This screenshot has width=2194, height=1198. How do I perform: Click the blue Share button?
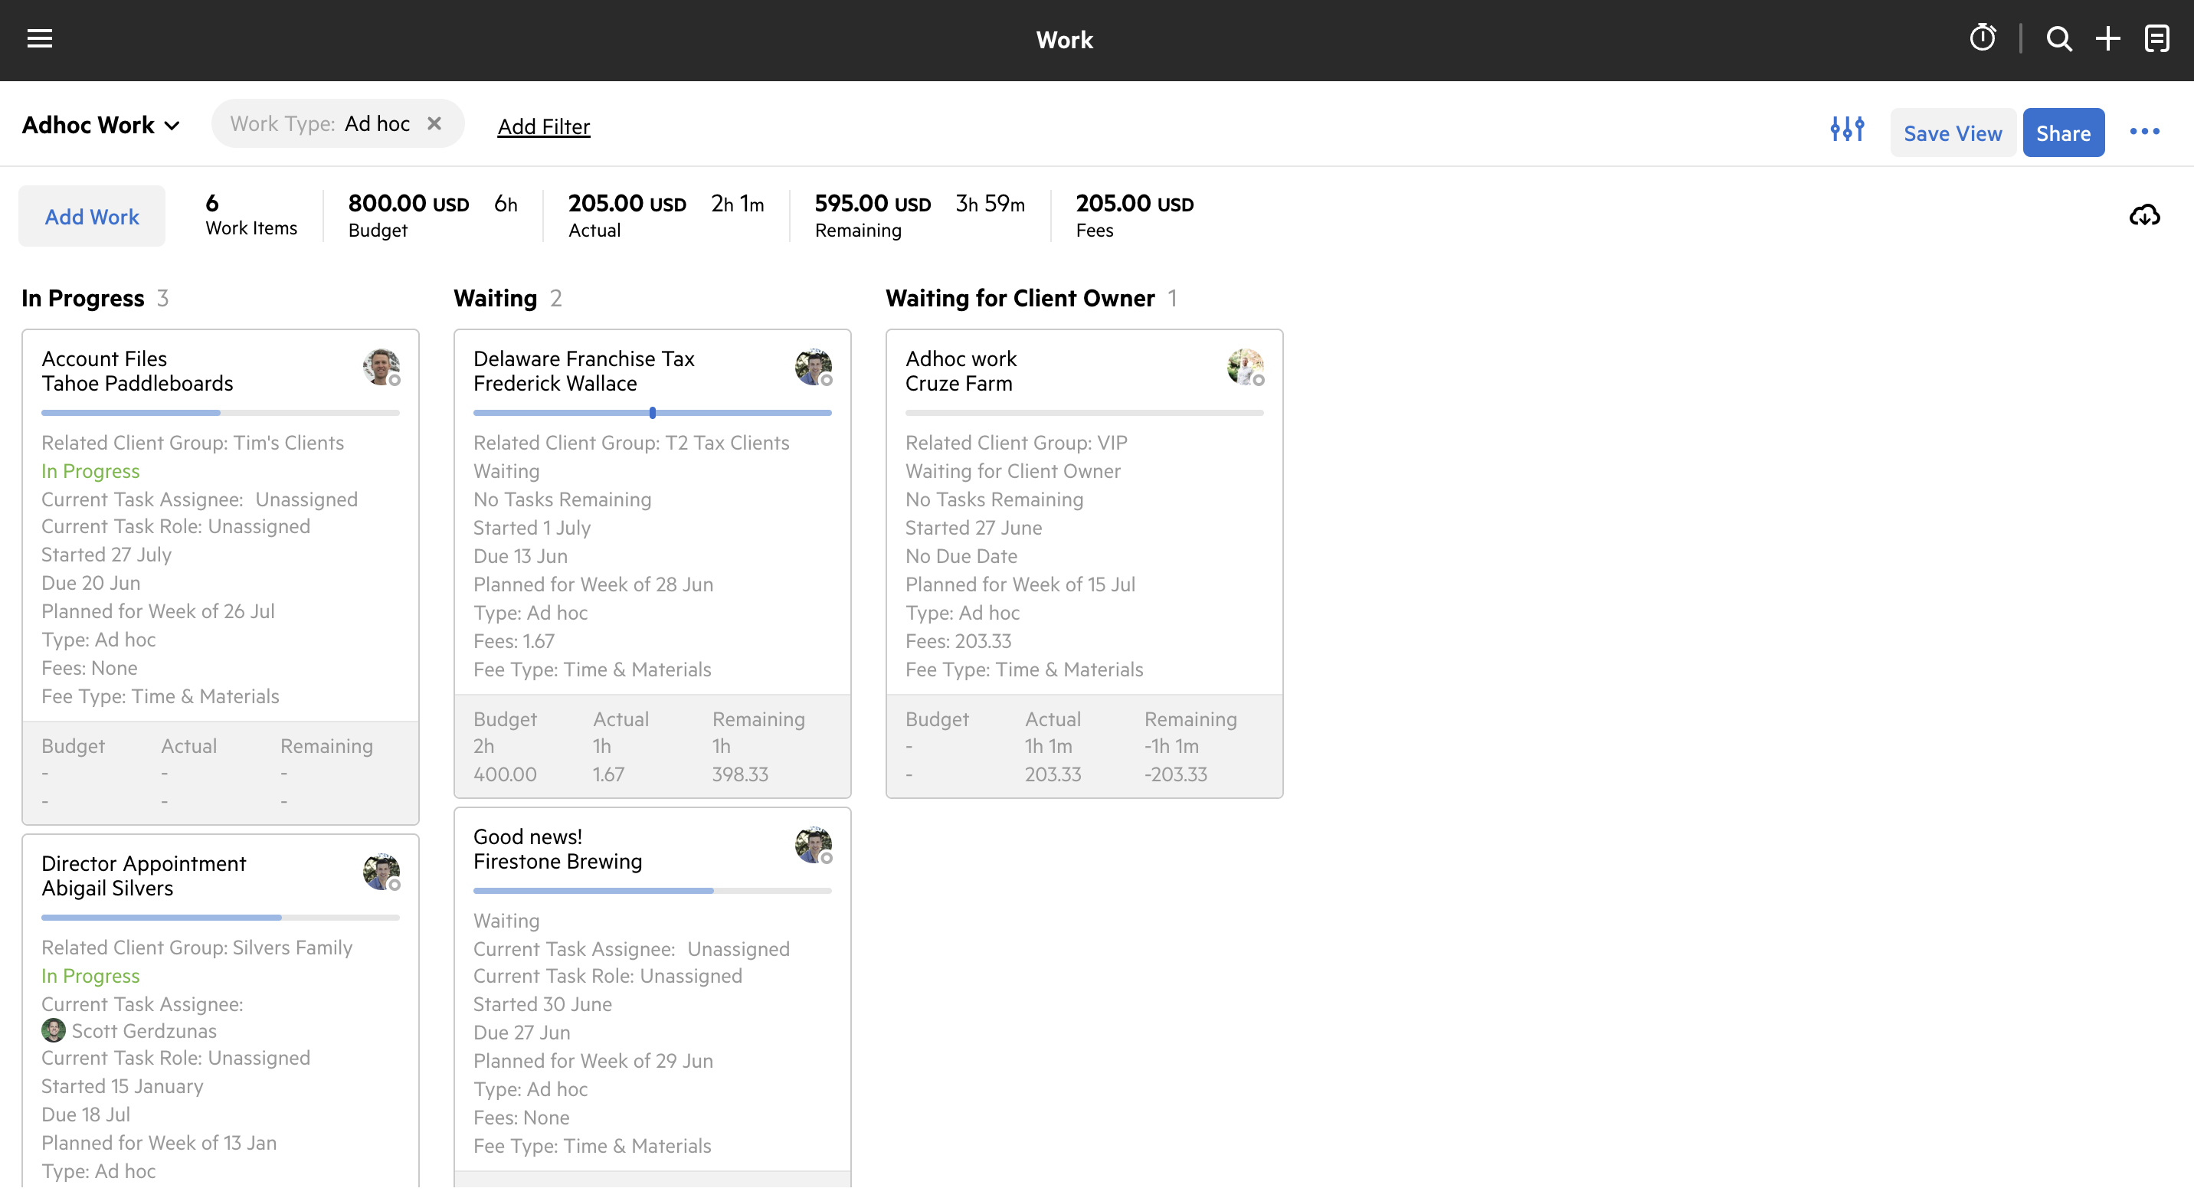click(2063, 133)
